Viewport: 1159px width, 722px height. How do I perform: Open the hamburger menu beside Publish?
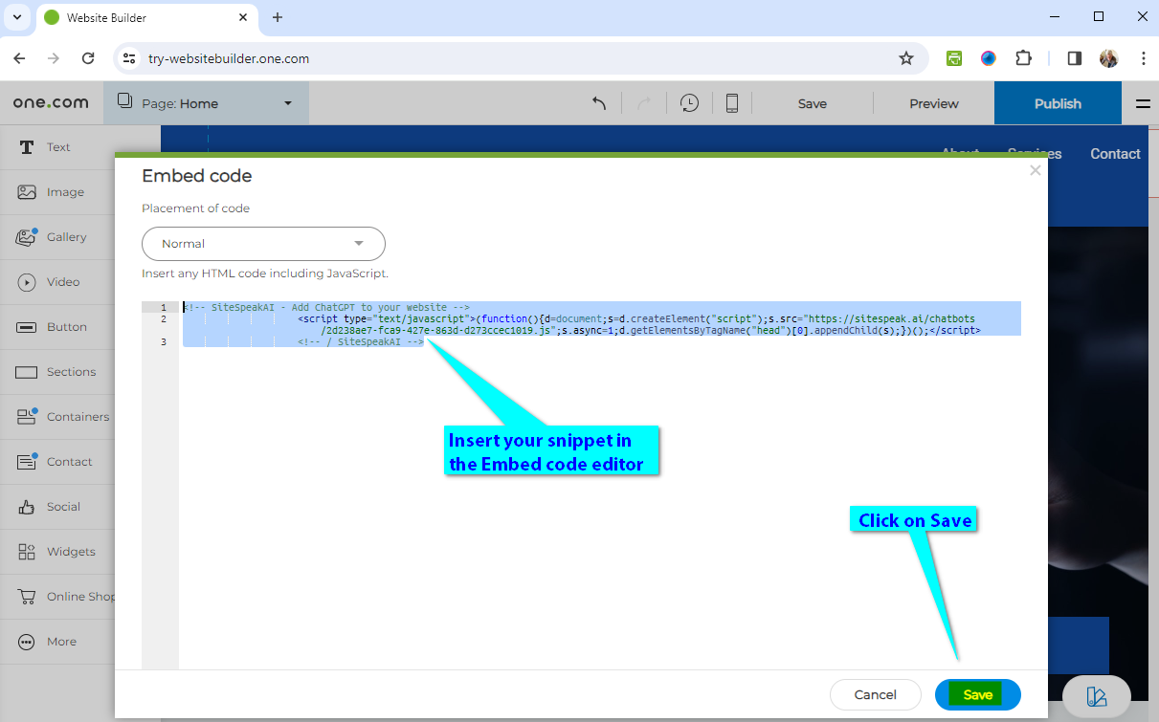(1143, 104)
